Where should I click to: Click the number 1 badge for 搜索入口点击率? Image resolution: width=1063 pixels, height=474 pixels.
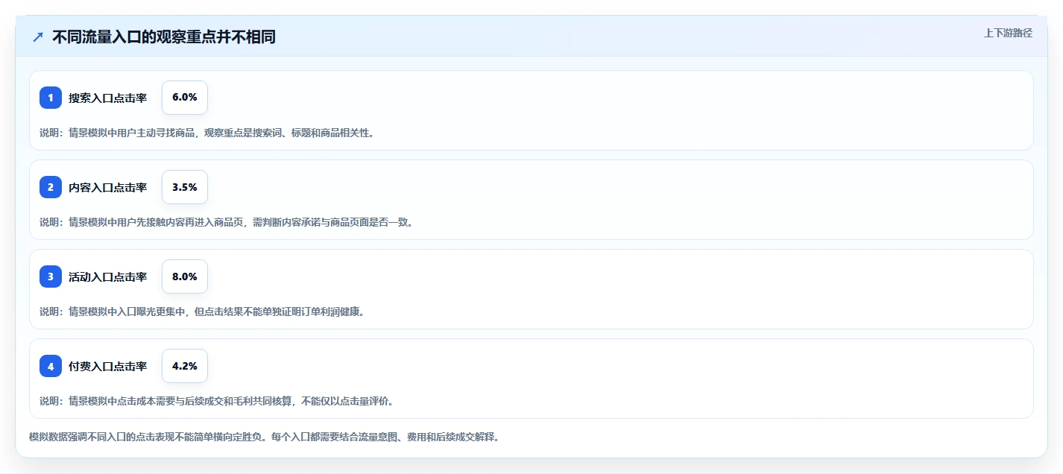point(51,98)
